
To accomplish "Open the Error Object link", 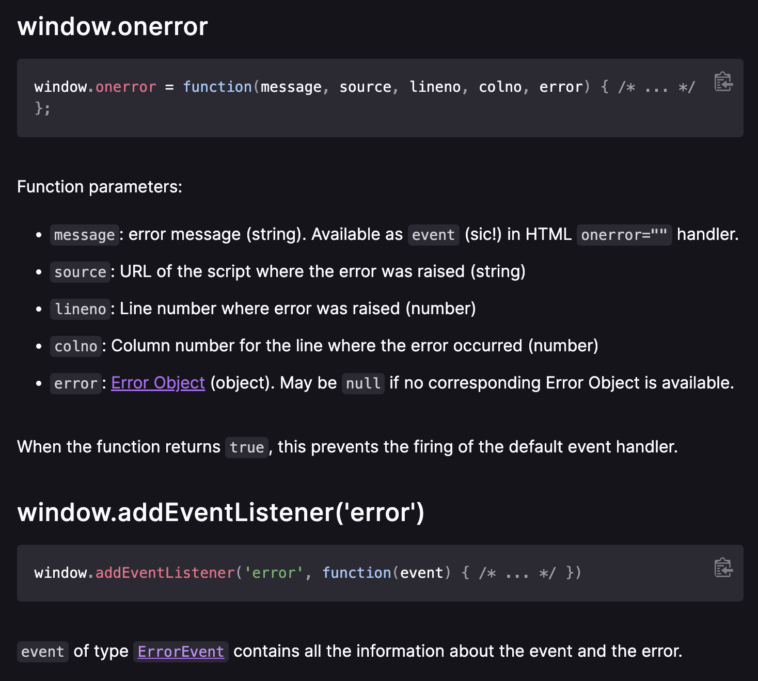I will (158, 383).
